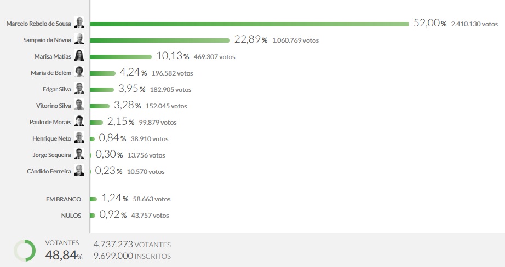Click Cândido Ferreira's candidate photo
This screenshot has width=505, height=267.
pos(79,171)
